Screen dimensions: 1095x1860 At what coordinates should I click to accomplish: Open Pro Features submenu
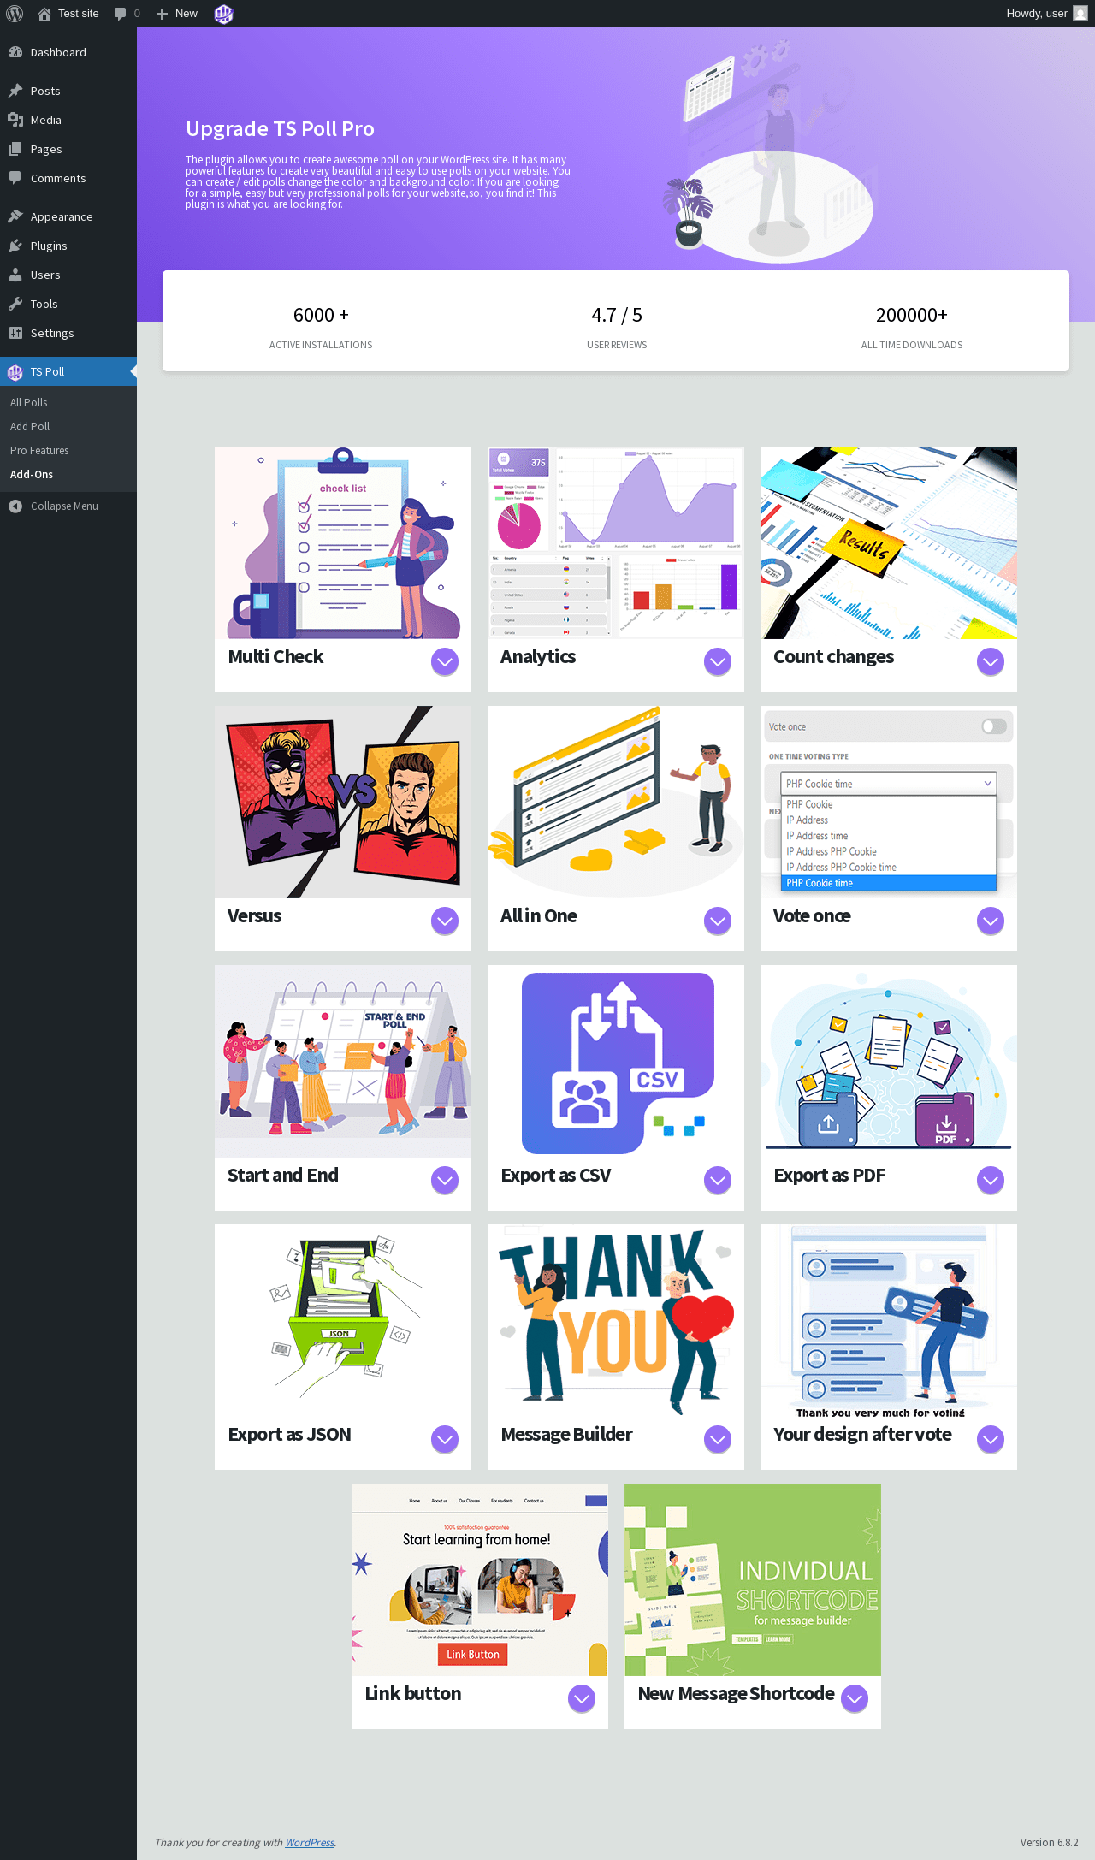68,450
